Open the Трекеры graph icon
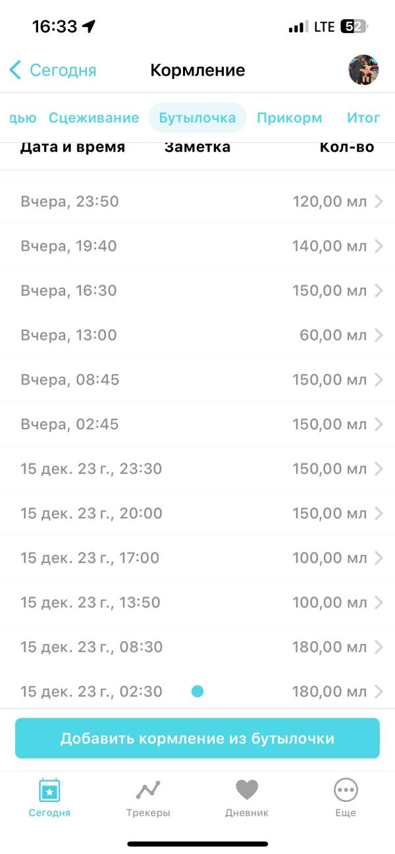 click(148, 789)
